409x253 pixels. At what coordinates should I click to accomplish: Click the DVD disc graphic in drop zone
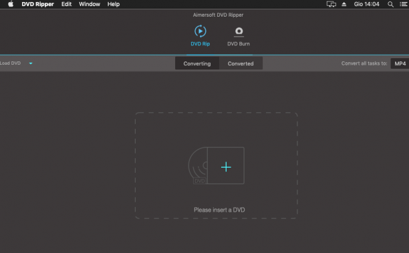click(198, 166)
